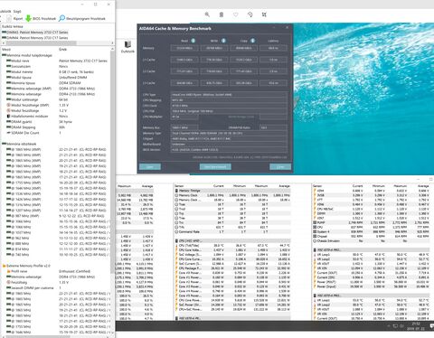The height and width of the screenshot is (338, 434).
Task: Click the L1 Cache Write result field
Action: [214, 60]
